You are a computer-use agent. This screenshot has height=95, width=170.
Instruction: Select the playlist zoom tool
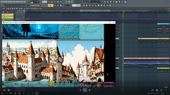click(x=20, y=8)
